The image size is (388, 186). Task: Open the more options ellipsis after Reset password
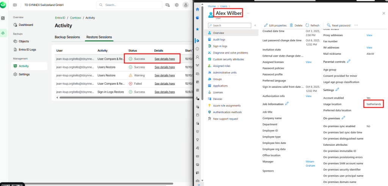[x=356, y=25]
